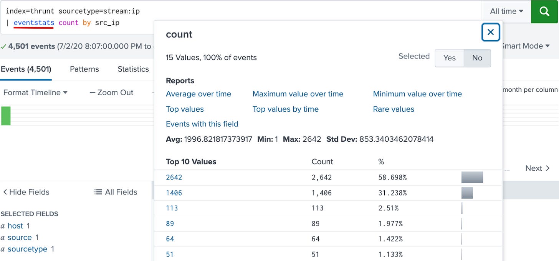The image size is (559, 261).
Task: Expand the Format Timeline dropdown
Action: pyautogui.click(x=35, y=93)
